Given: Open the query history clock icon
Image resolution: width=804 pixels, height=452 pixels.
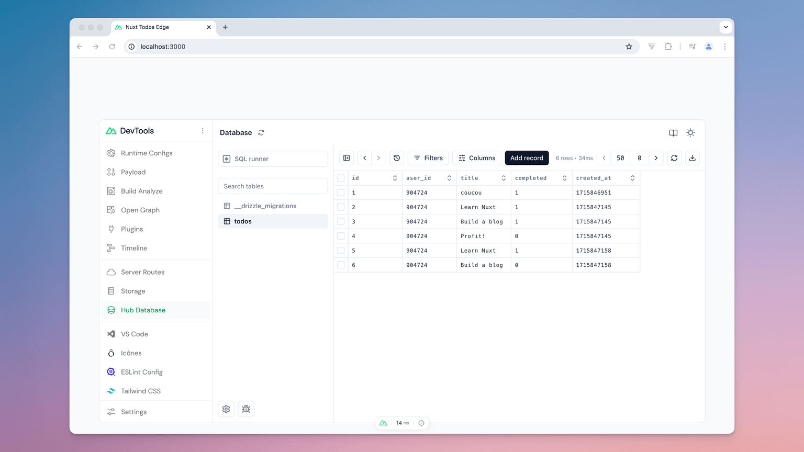Looking at the screenshot, I should (x=397, y=158).
